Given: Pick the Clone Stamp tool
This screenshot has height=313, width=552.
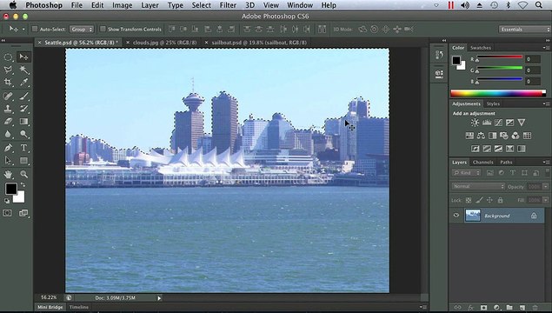Looking at the screenshot, I should coord(8,109).
